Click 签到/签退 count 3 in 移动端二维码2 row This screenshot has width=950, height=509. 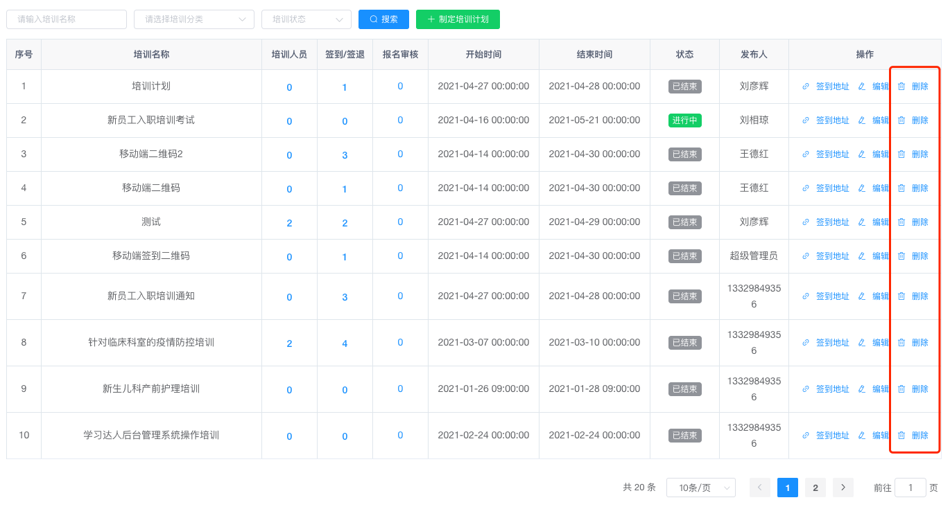click(x=345, y=155)
